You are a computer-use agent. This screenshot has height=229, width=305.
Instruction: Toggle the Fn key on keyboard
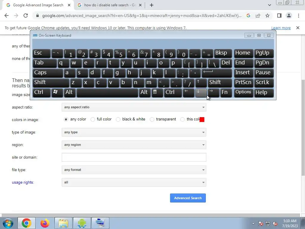click(x=226, y=92)
